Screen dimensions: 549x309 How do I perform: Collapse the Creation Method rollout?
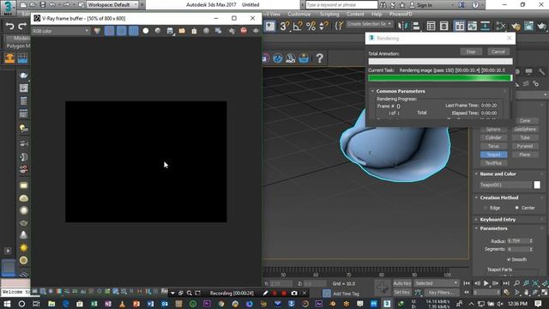pos(498,197)
